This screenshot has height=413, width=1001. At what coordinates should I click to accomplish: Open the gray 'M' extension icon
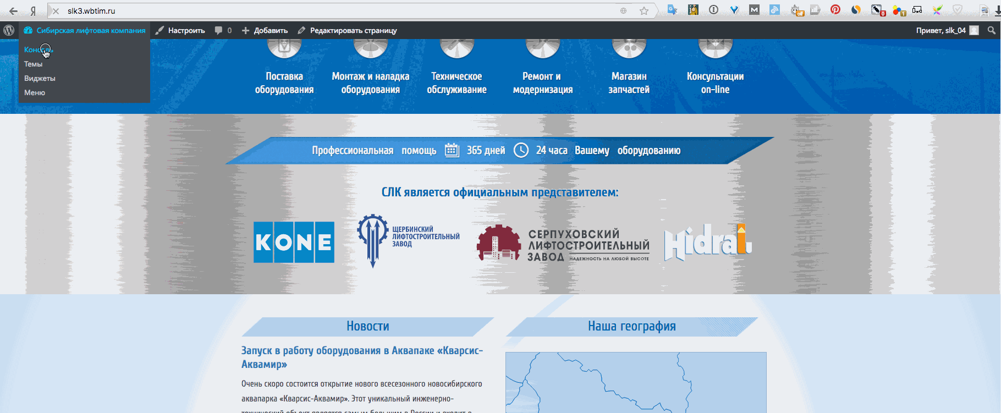click(x=754, y=9)
